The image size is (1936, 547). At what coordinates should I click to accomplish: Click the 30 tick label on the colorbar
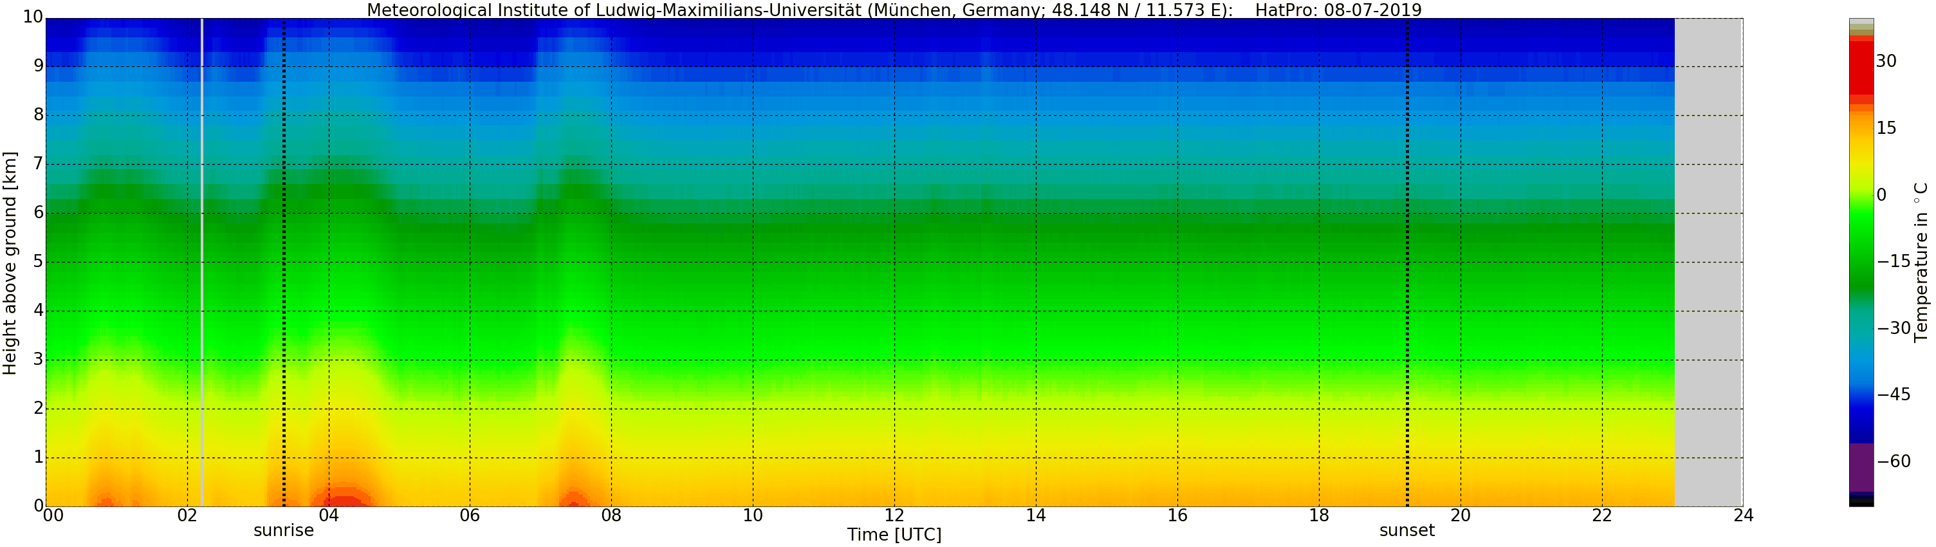[x=1886, y=62]
